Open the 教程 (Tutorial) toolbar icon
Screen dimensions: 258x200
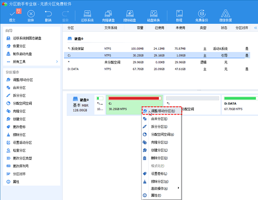179,16
